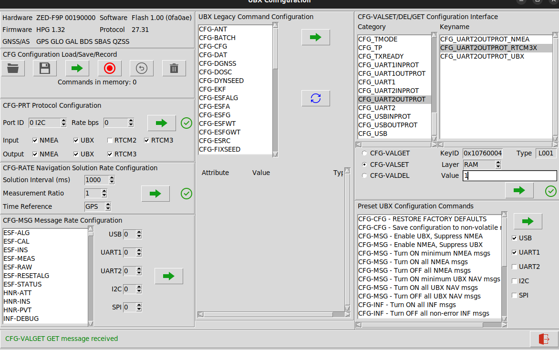Select RESTORE FACTORY DEFAULTS preset
Screen dimensions: 559x350
pyautogui.click(x=430, y=219)
